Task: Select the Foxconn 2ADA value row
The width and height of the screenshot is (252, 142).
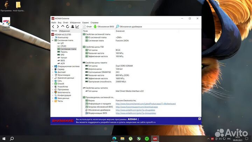Action: click(122, 41)
